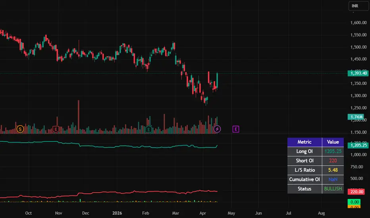This screenshot has width=370, height=218.
Task: Click the Cumulative OI row label
Action: pos(304,180)
